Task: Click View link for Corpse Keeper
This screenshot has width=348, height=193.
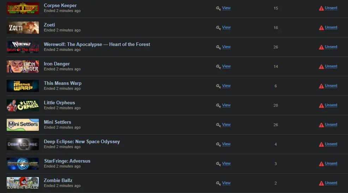Action: pos(226,8)
